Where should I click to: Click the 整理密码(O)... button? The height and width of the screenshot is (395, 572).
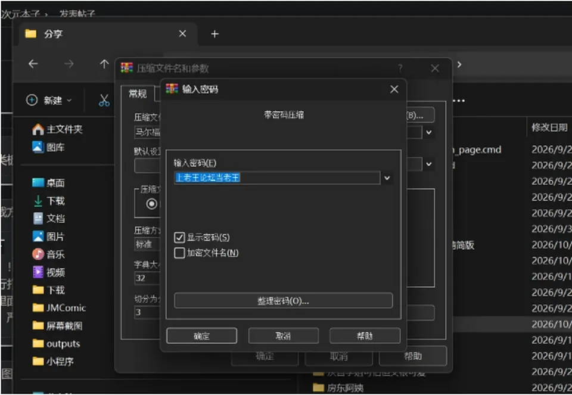pos(284,301)
